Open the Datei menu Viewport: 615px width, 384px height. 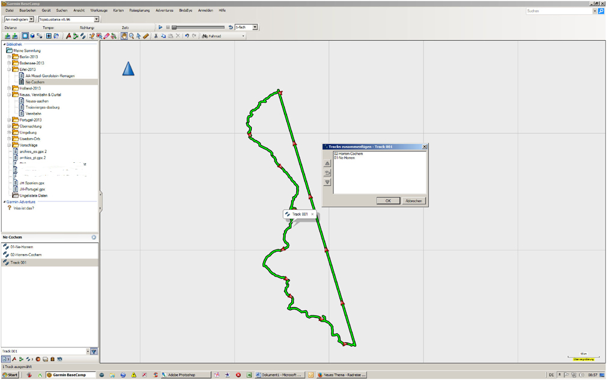coord(10,11)
